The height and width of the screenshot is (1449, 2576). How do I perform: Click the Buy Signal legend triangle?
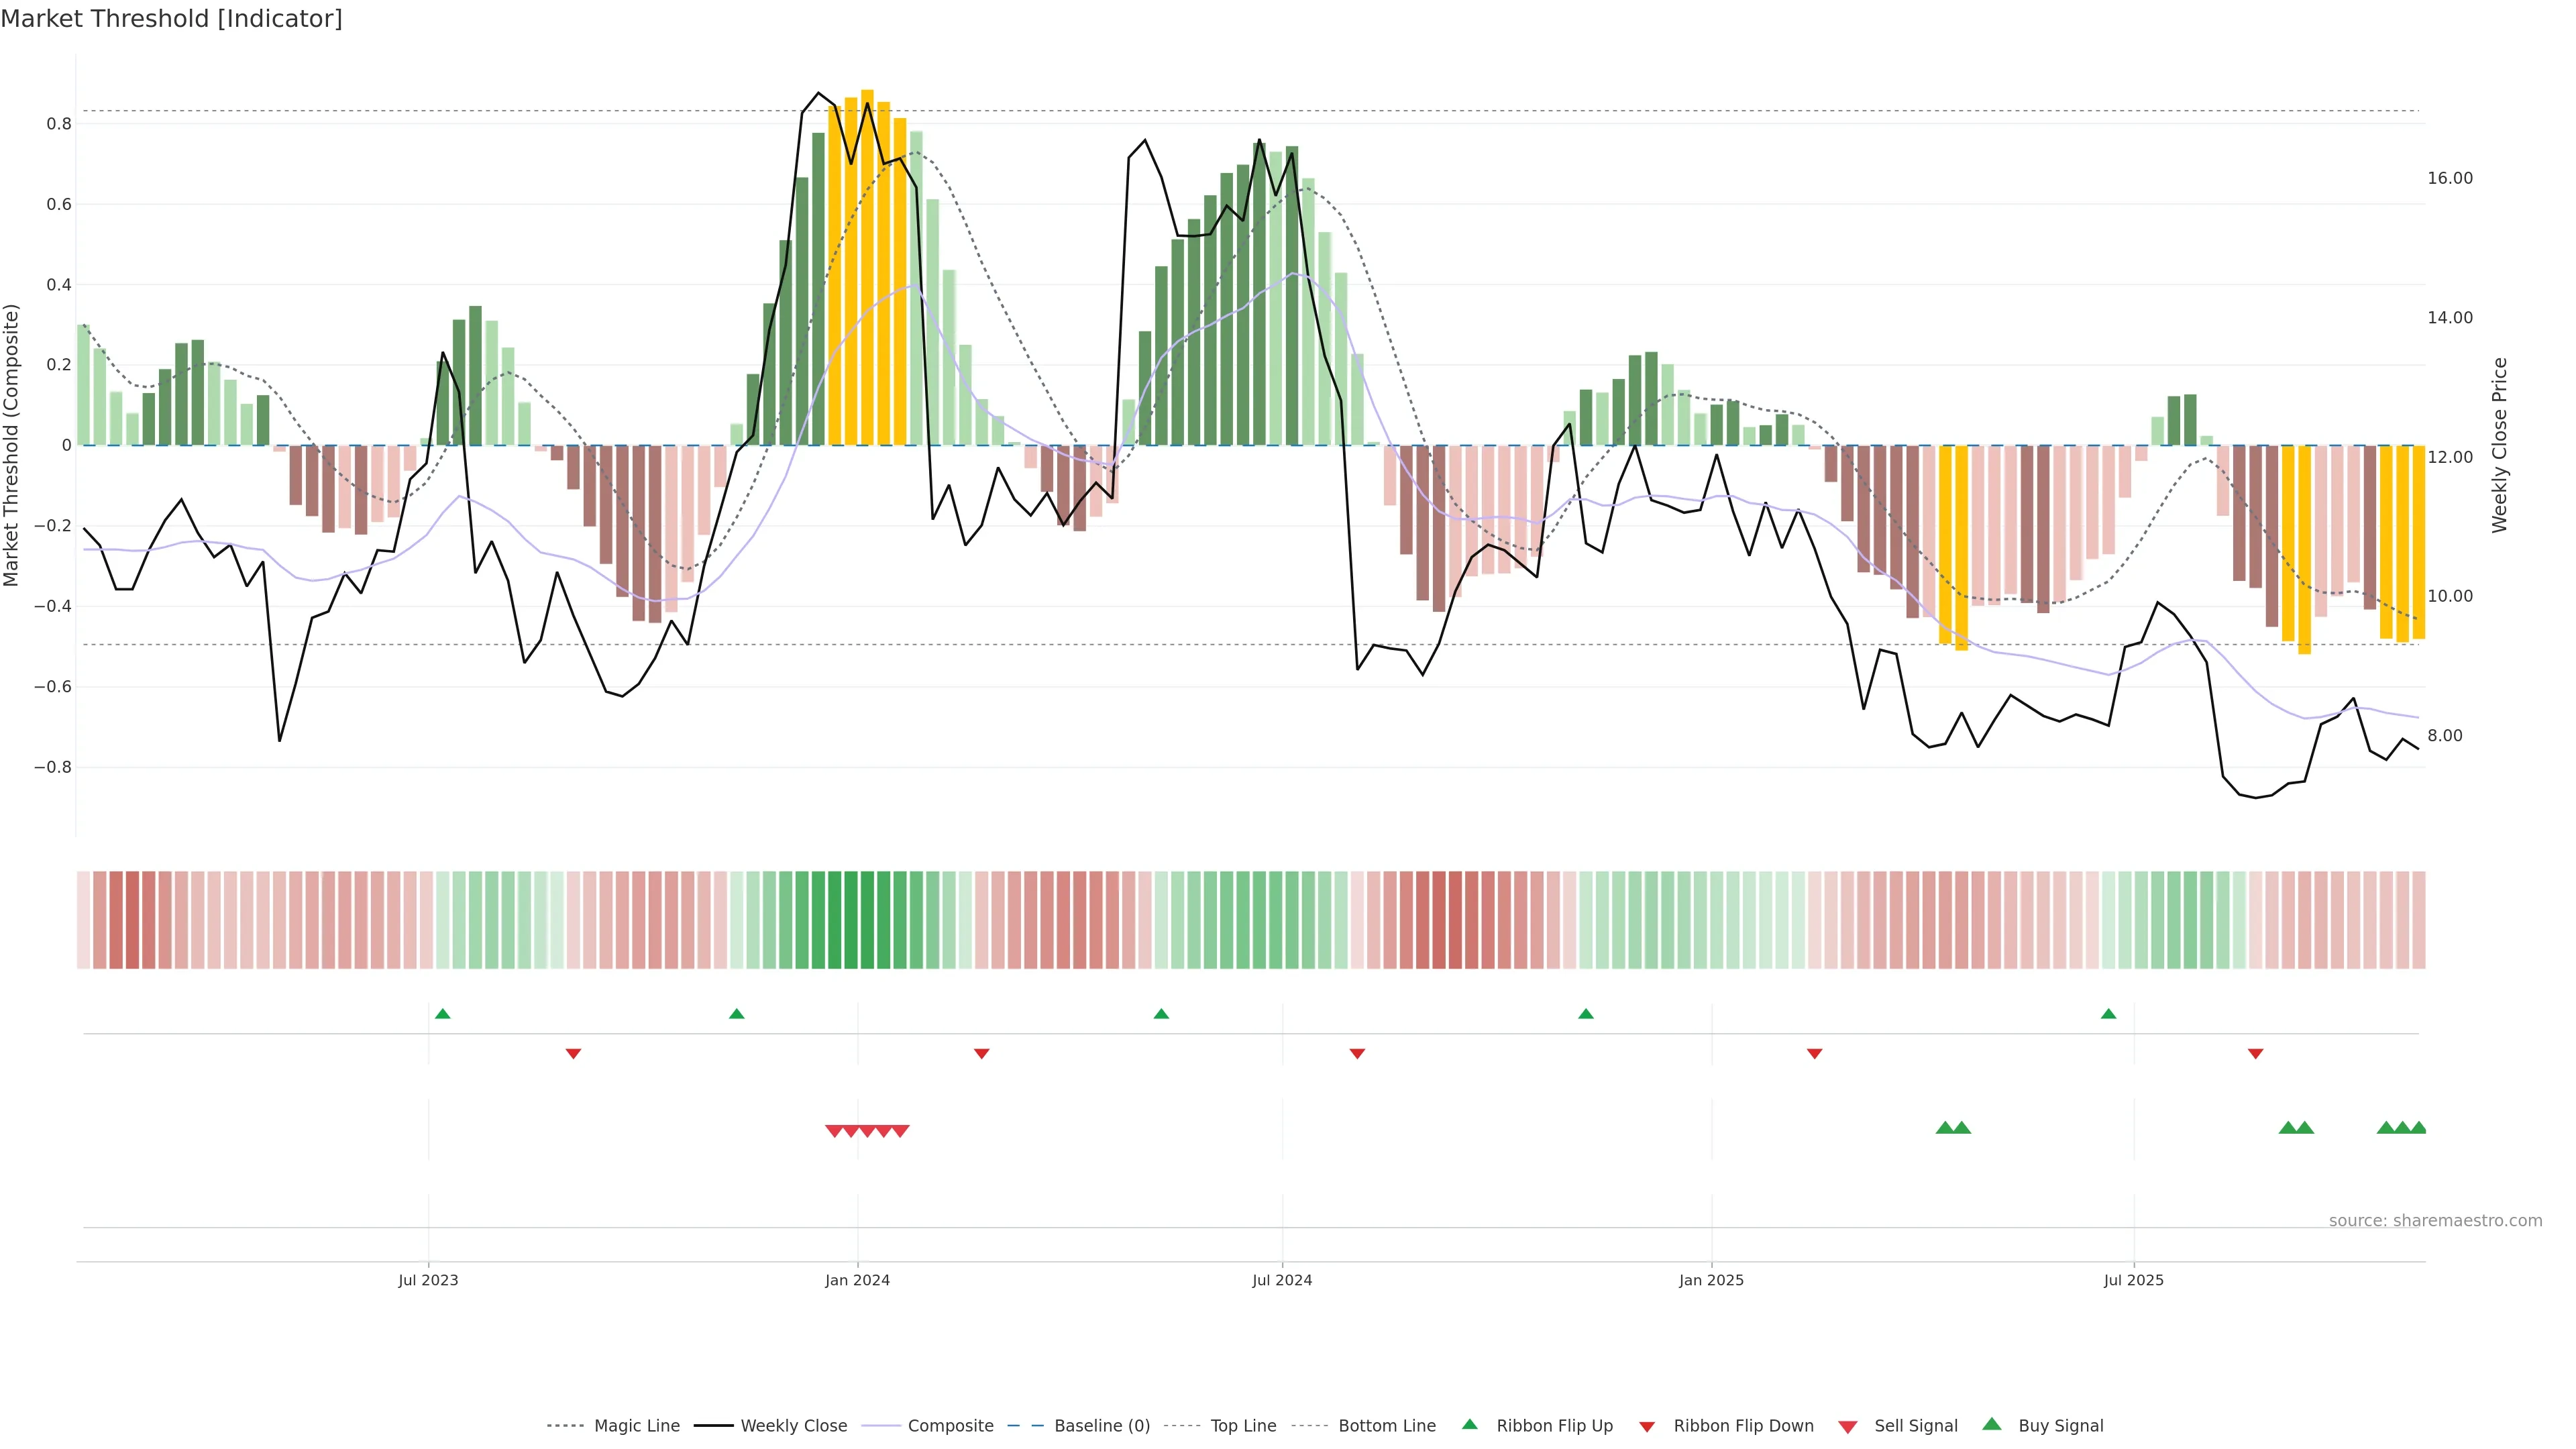coord(1991,1424)
